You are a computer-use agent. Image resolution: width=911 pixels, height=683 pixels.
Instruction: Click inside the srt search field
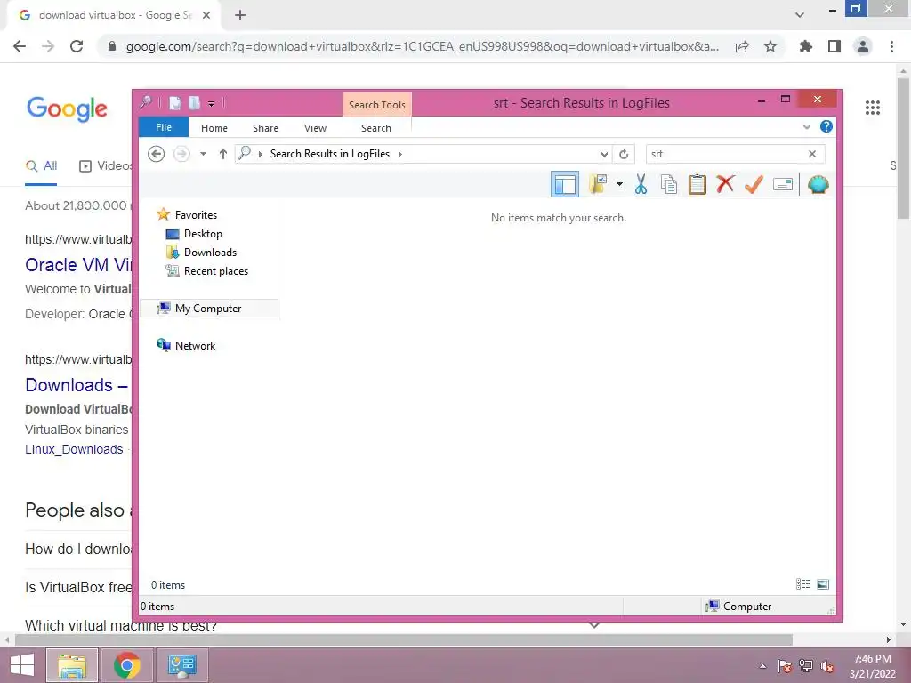(726, 154)
